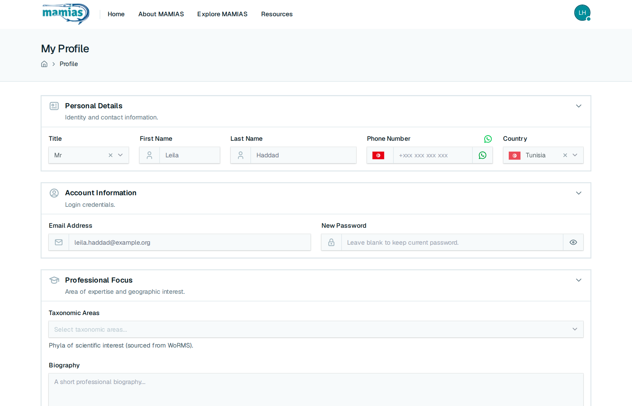Open Explore MAMIAS menu
Image resolution: width=632 pixels, height=406 pixels.
222,14
